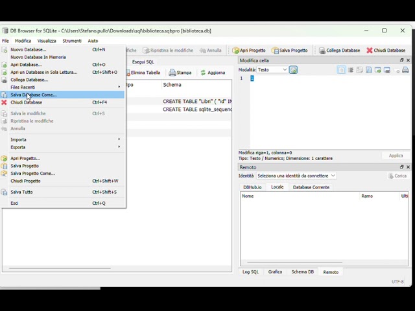Screen dimensions: 415x311
Task: Choose Chiudi Database in the File menu
Action: coord(62,102)
